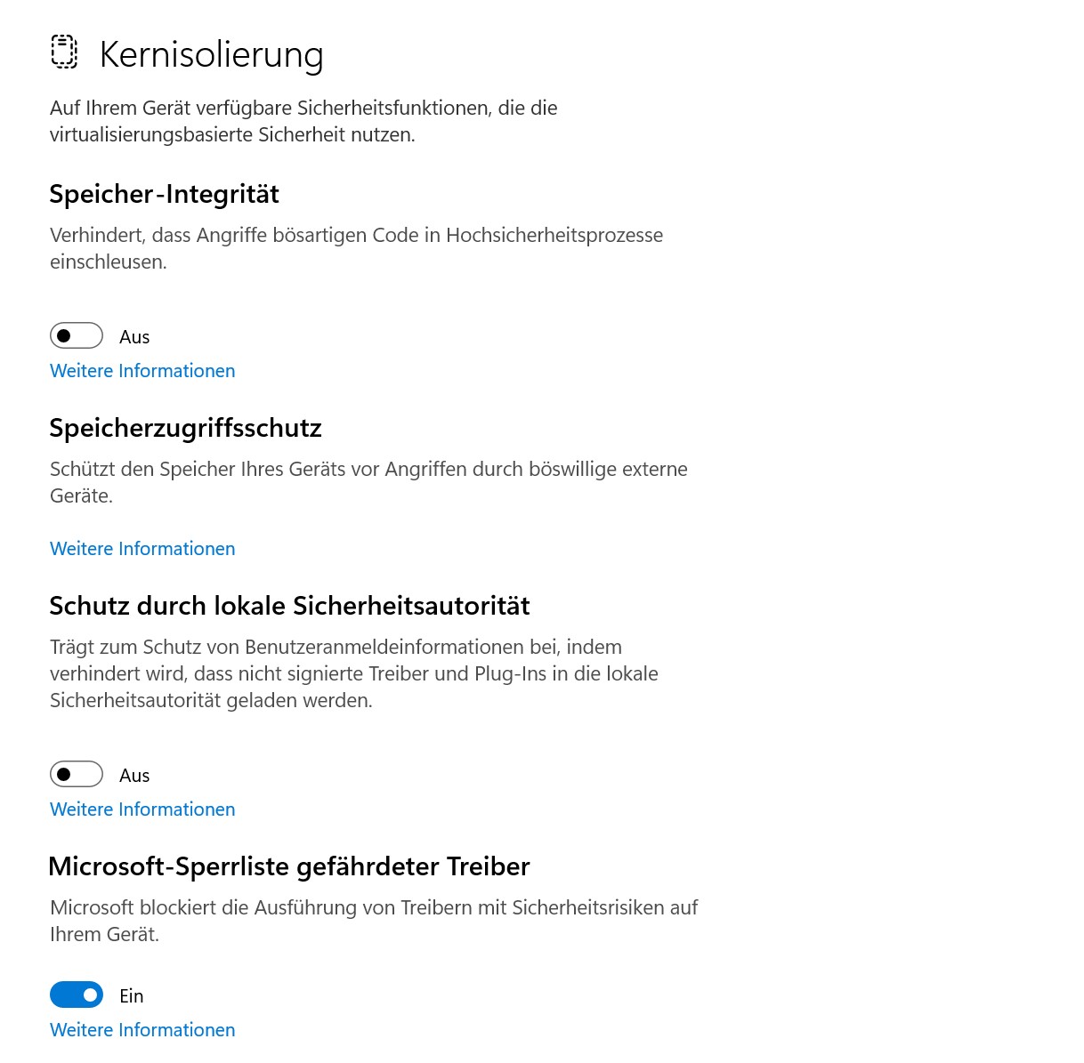Select the Speicher-Integrität heading
This screenshot has width=1084, height=1063.
tap(165, 194)
